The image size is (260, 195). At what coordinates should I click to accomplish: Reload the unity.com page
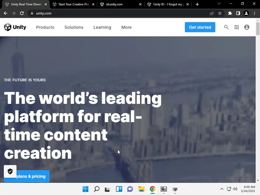coord(22,13)
